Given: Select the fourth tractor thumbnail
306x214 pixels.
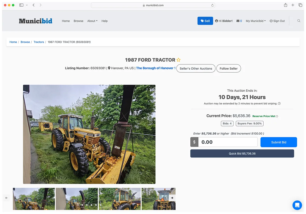Looking at the screenshot, I should [x=159, y=199].
